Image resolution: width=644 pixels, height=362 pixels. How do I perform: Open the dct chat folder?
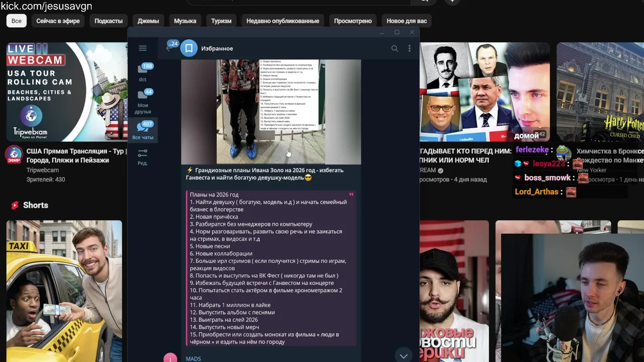(x=143, y=72)
